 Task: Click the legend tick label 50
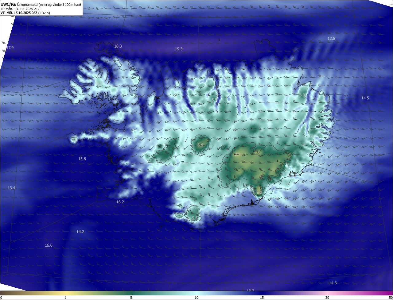(x=391, y=298)
